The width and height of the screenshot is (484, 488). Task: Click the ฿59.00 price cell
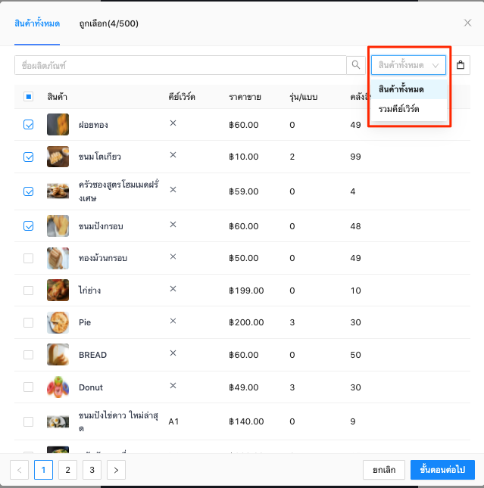(243, 191)
